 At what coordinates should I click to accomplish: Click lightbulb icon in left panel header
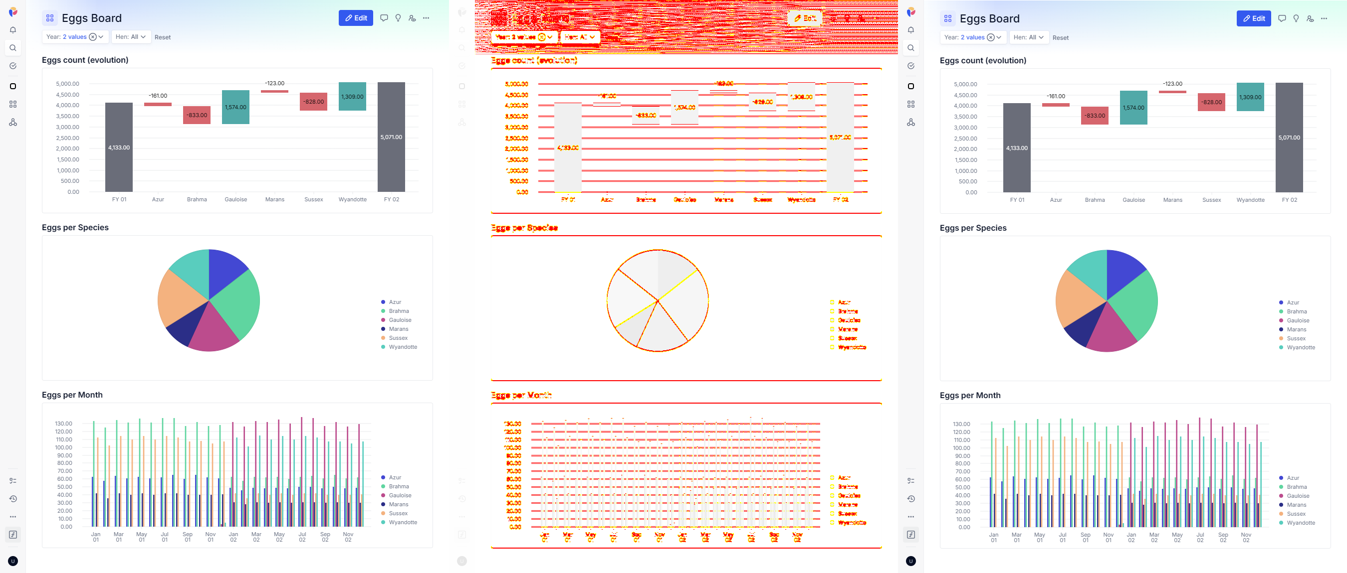coord(398,18)
